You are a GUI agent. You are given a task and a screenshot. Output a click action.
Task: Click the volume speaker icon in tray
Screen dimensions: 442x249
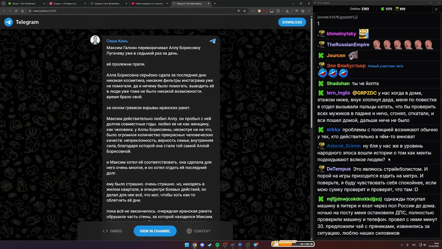click(424, 245)
